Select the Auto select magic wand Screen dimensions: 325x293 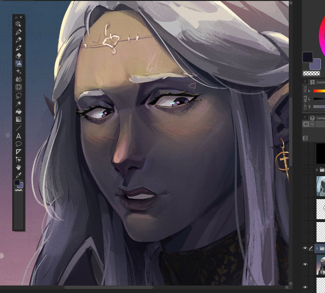19,104
